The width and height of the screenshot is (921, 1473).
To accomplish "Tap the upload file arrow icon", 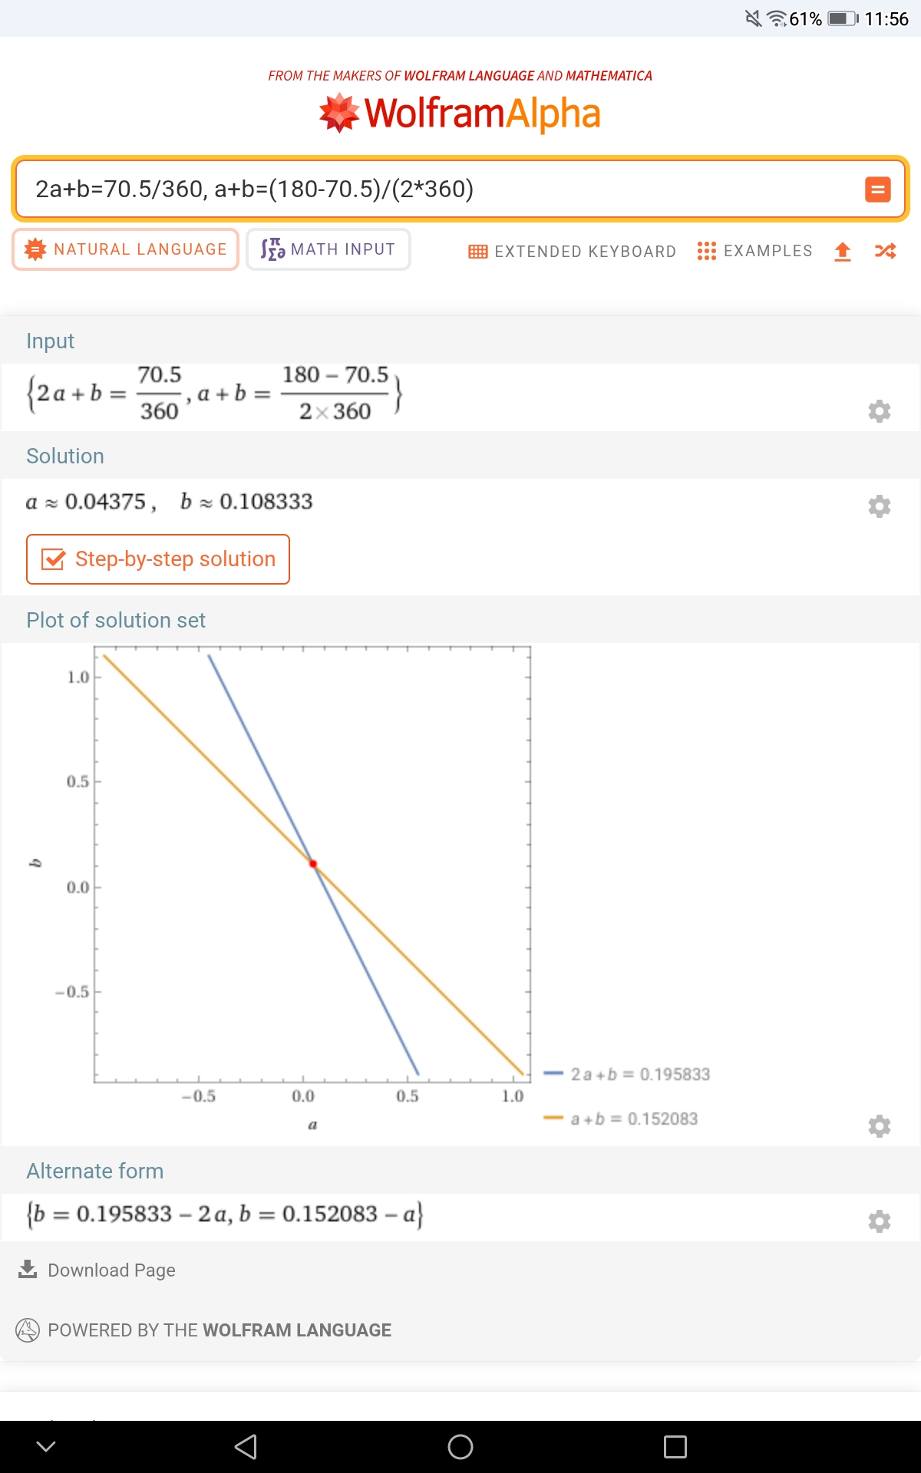I will click(843, 252).
